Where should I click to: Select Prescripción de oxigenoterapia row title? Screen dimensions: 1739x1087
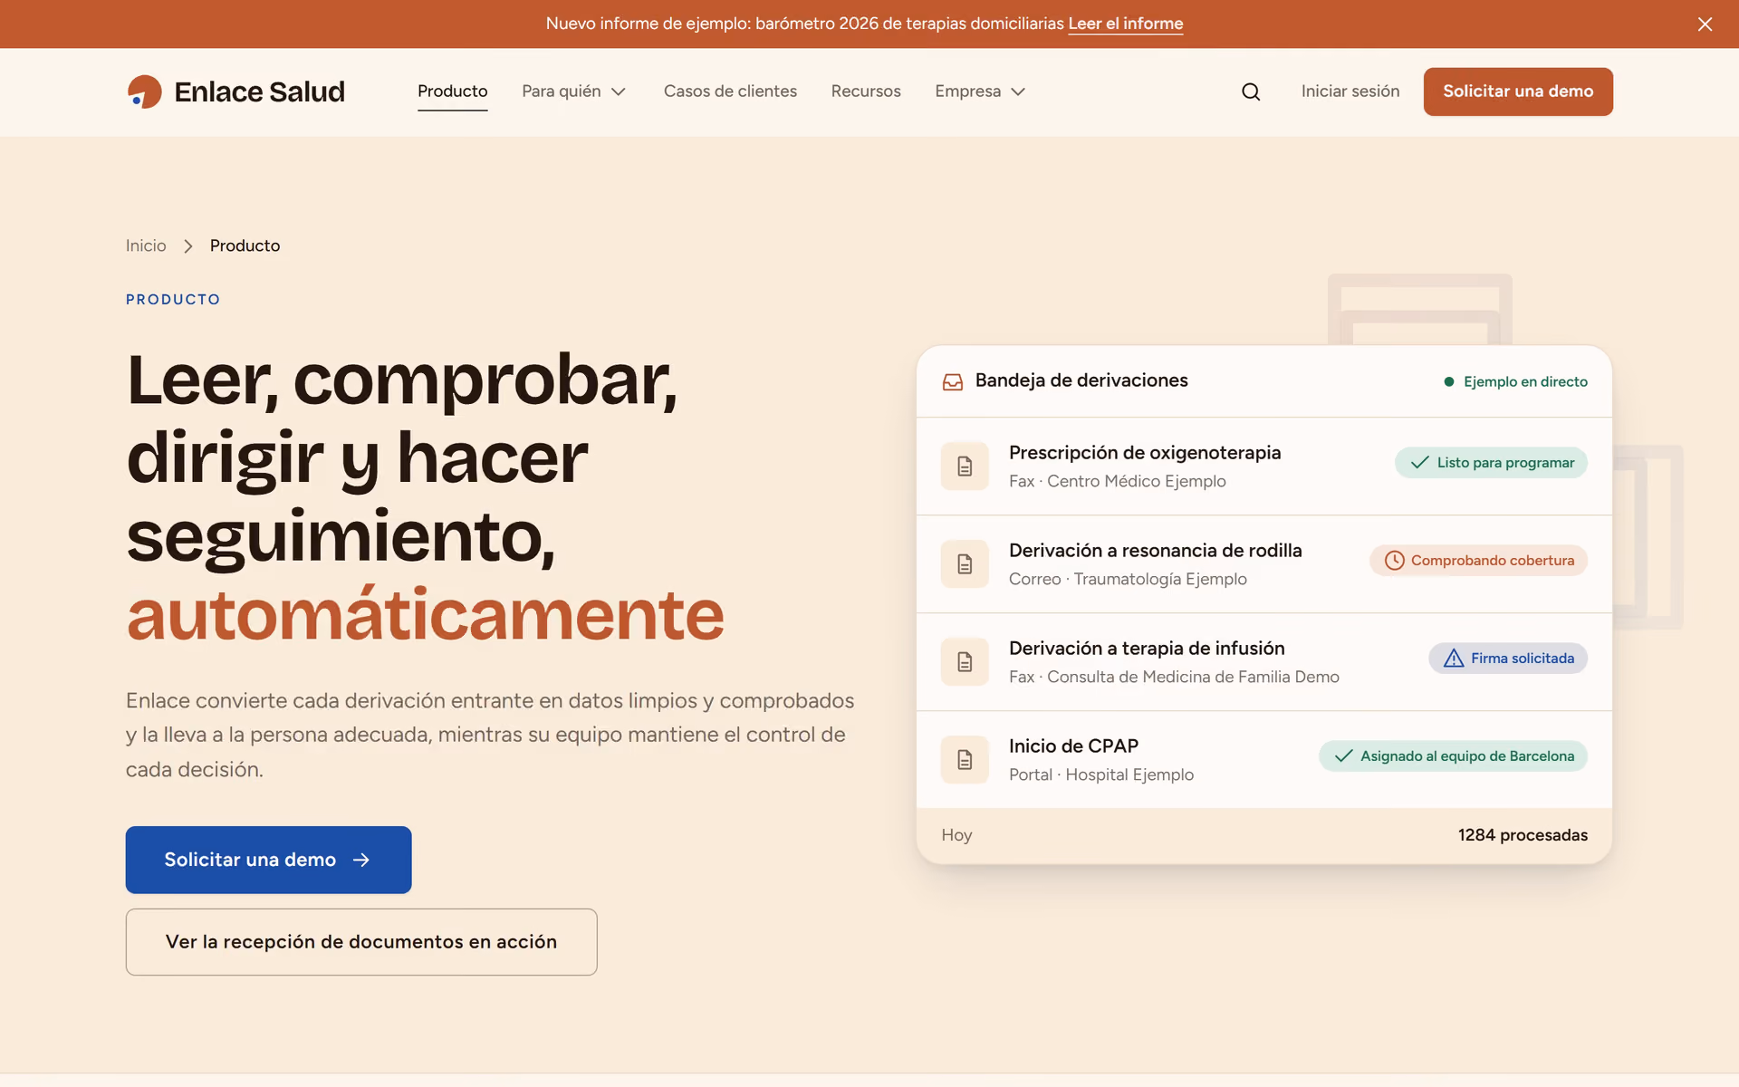click(x=1145, y=453)
